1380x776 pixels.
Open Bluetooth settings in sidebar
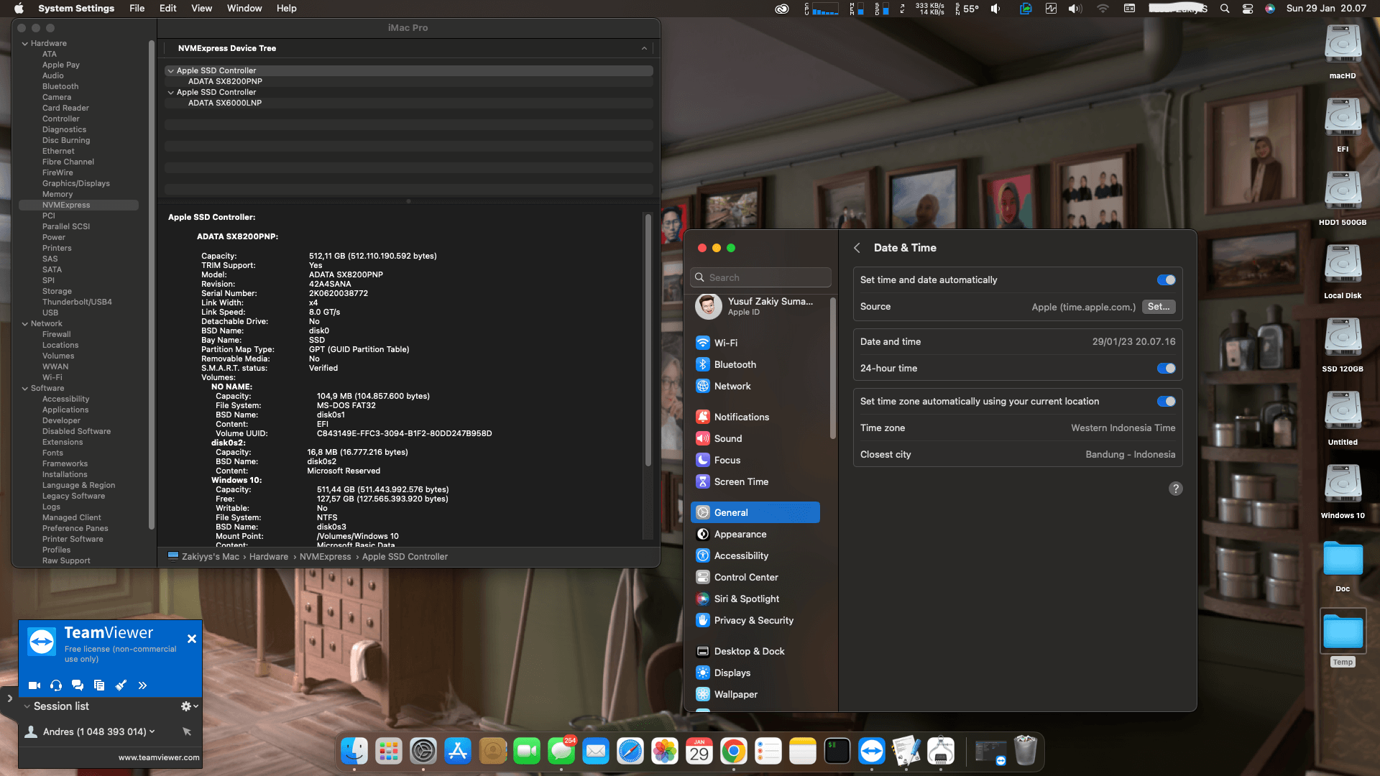click(755, 365)
